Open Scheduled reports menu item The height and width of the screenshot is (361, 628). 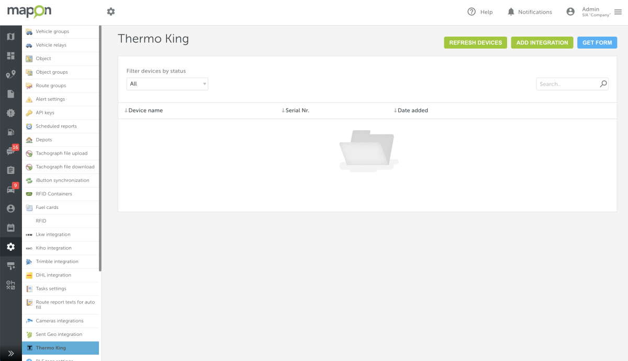[56, 126]
